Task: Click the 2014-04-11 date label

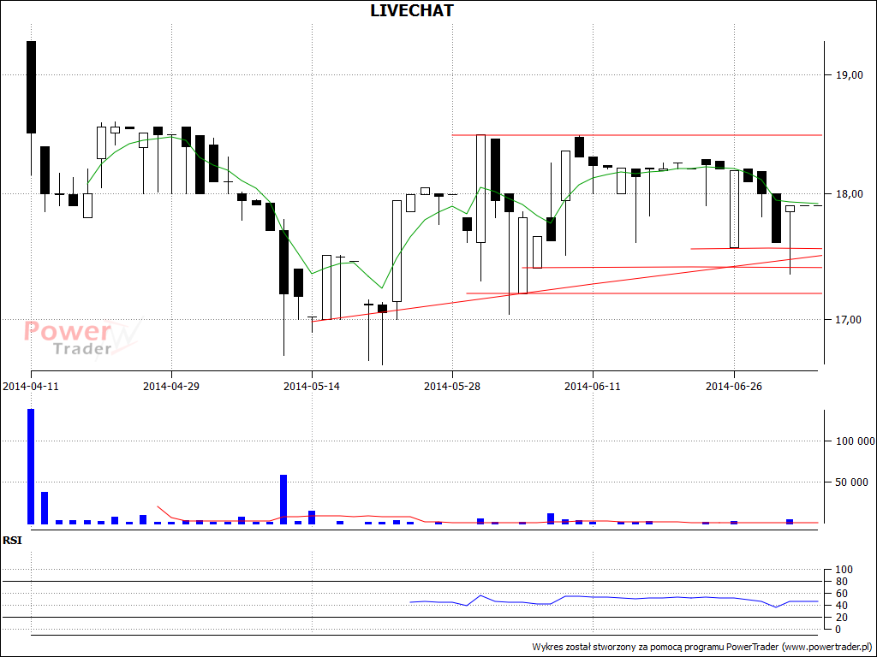Action: [31, 386]
